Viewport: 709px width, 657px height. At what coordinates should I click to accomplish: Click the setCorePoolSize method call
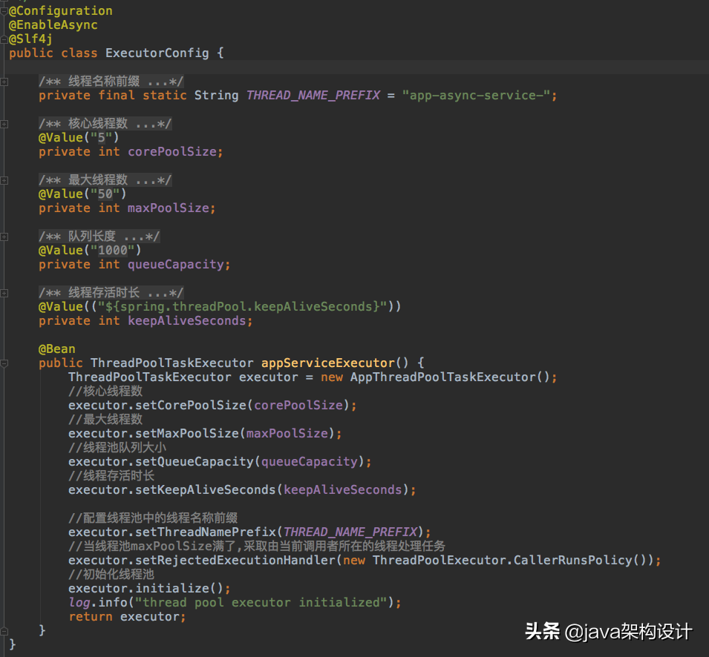click(190, 406)
